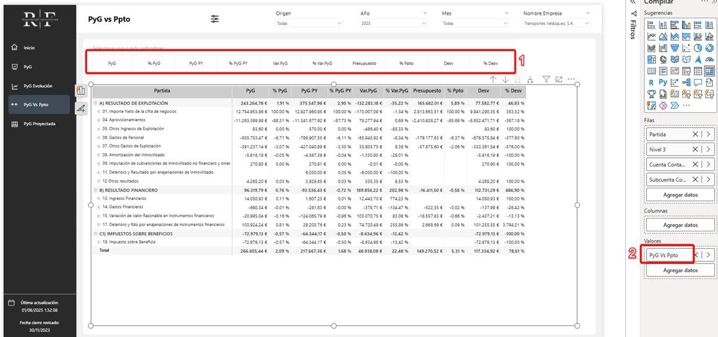Open PyG Evolución page

click(38, 86)
